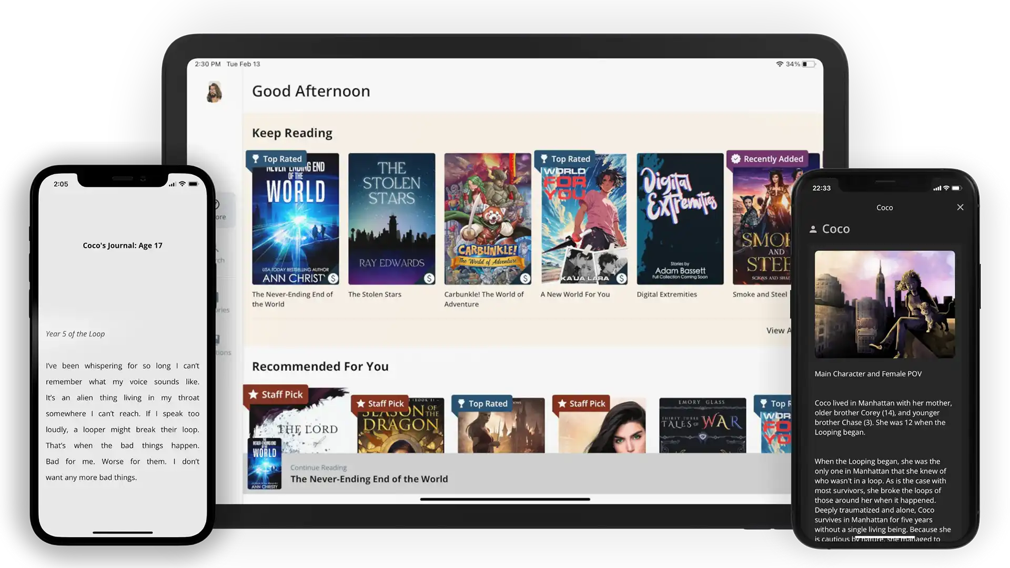This screenshot has height=568, width=1010.
Task: Click the View All link in Keep Reading
Action: (778, 330)
